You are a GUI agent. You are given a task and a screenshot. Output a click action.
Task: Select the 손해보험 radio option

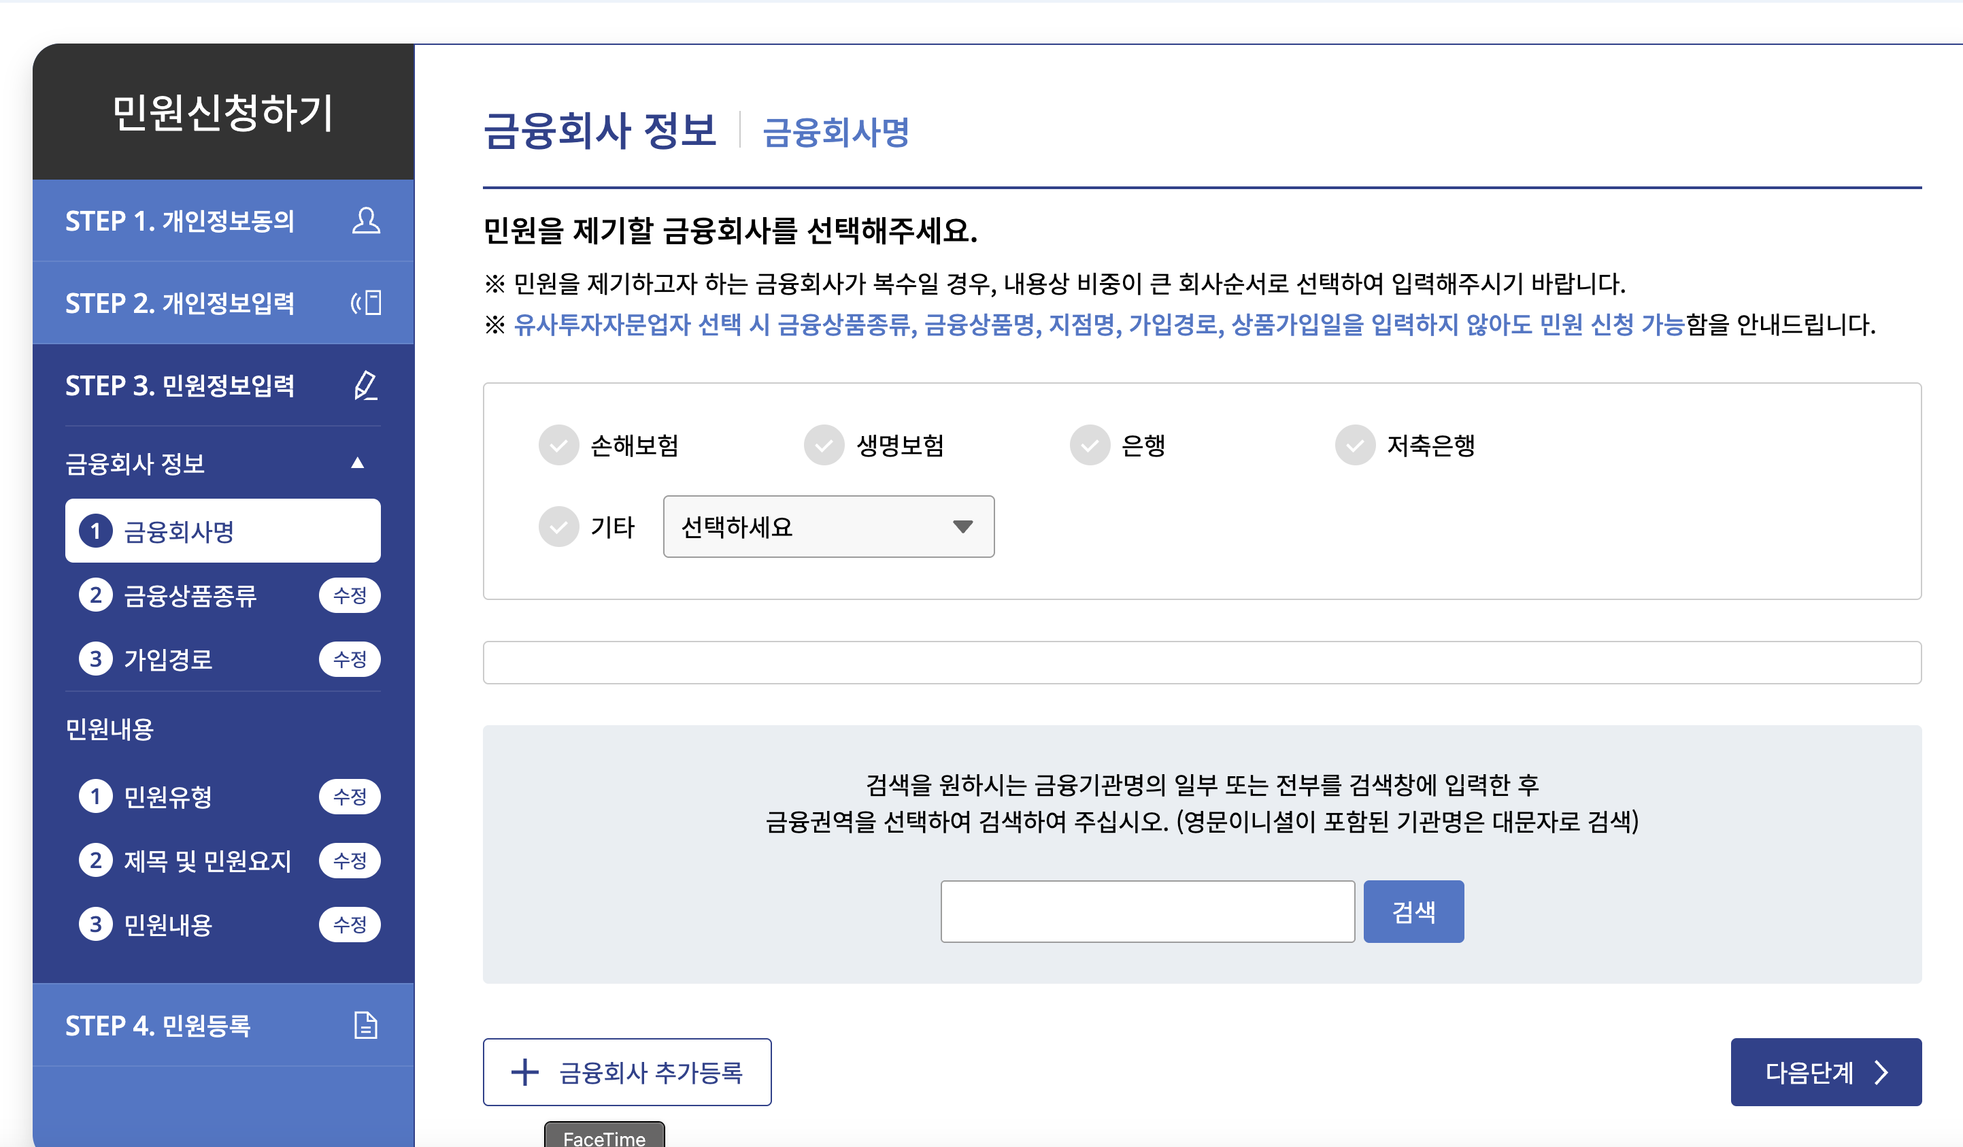point(558,446)
